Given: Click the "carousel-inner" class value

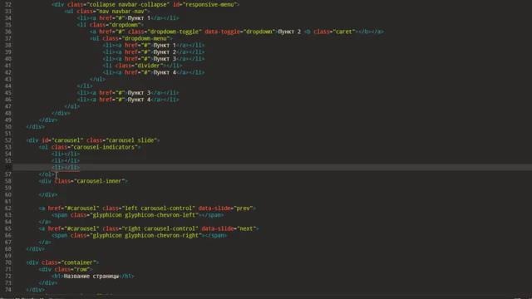Looking at the screenshot, I should point(100,181).
